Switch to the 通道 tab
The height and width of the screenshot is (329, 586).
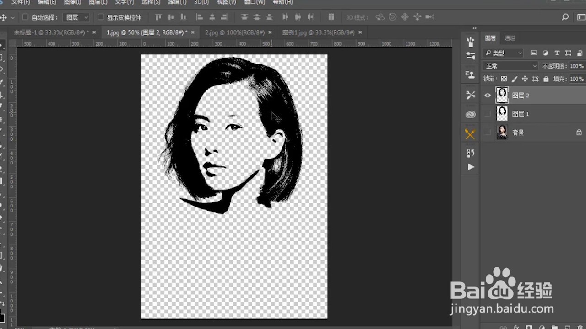510,38
